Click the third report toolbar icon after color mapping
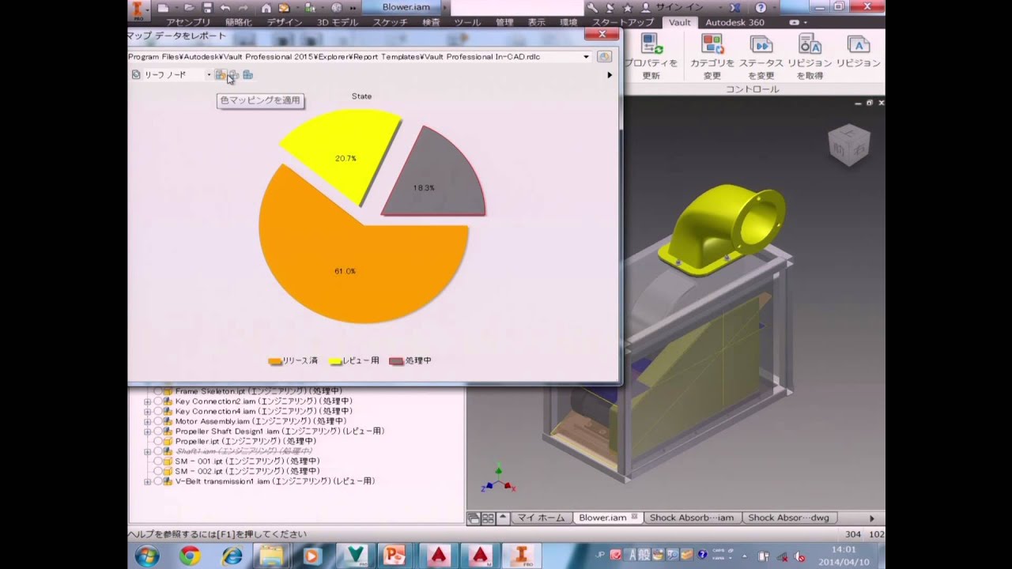 (x=247, y=75)
